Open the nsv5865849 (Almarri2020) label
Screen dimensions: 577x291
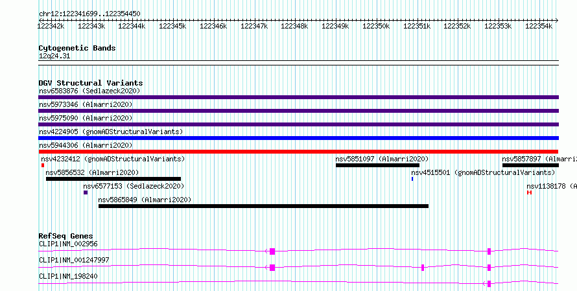click(145, 200)
